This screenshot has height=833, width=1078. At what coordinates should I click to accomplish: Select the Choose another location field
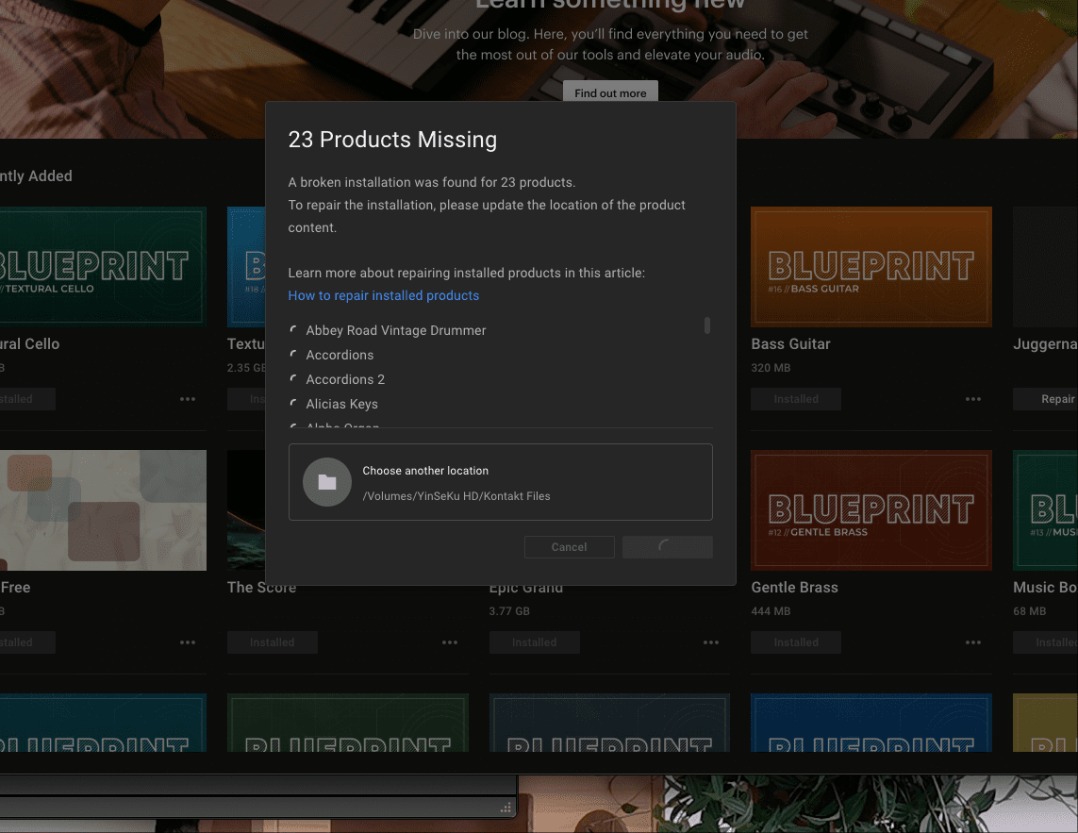point(501,482)
